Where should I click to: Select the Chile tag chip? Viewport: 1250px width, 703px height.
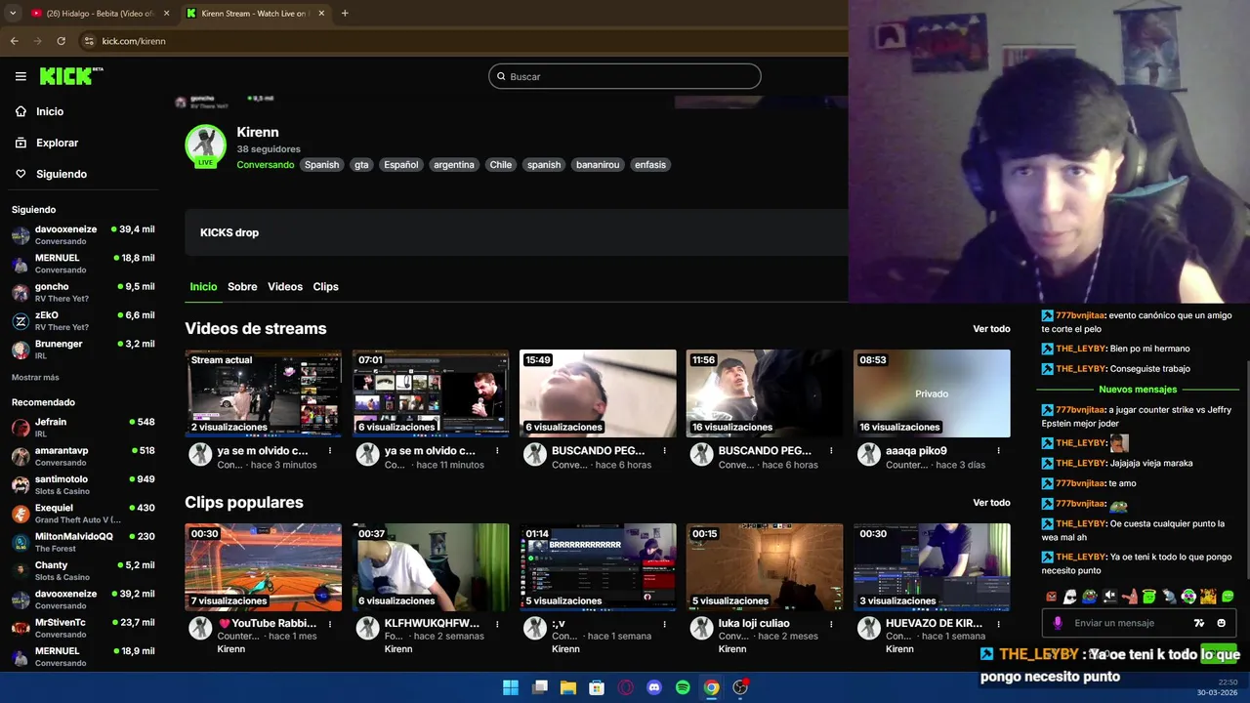click(501, 165)
